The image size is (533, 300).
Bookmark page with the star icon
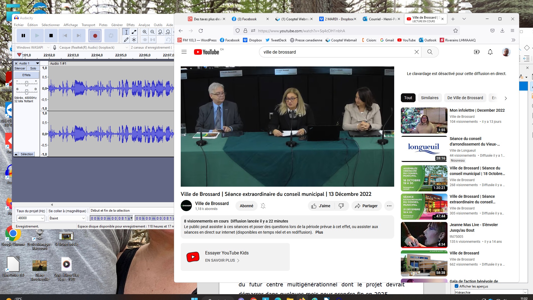(x=456, y=31)
